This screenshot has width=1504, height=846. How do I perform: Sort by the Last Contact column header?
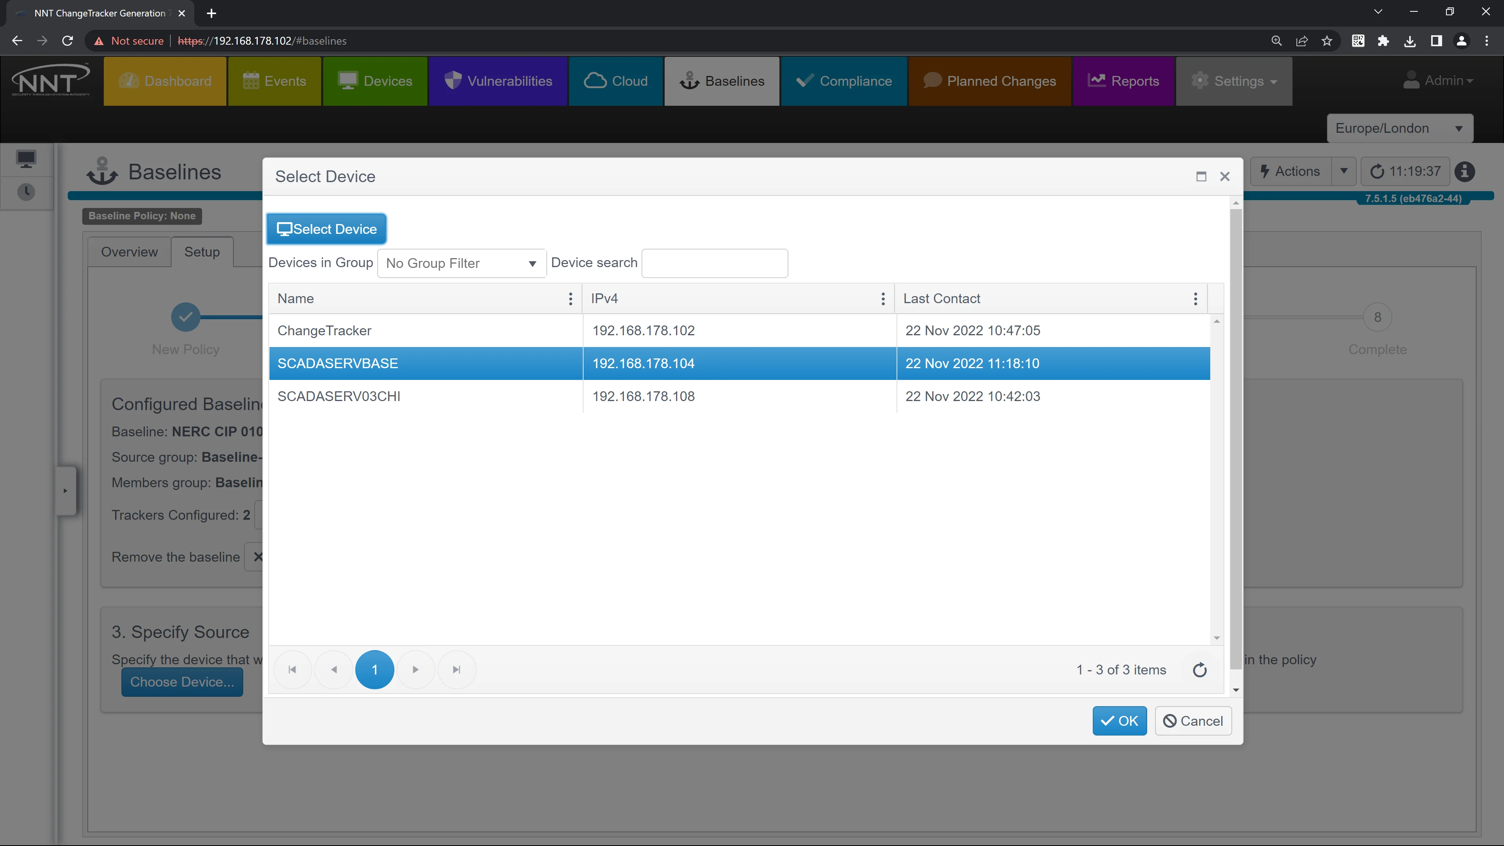click(942, 299)
